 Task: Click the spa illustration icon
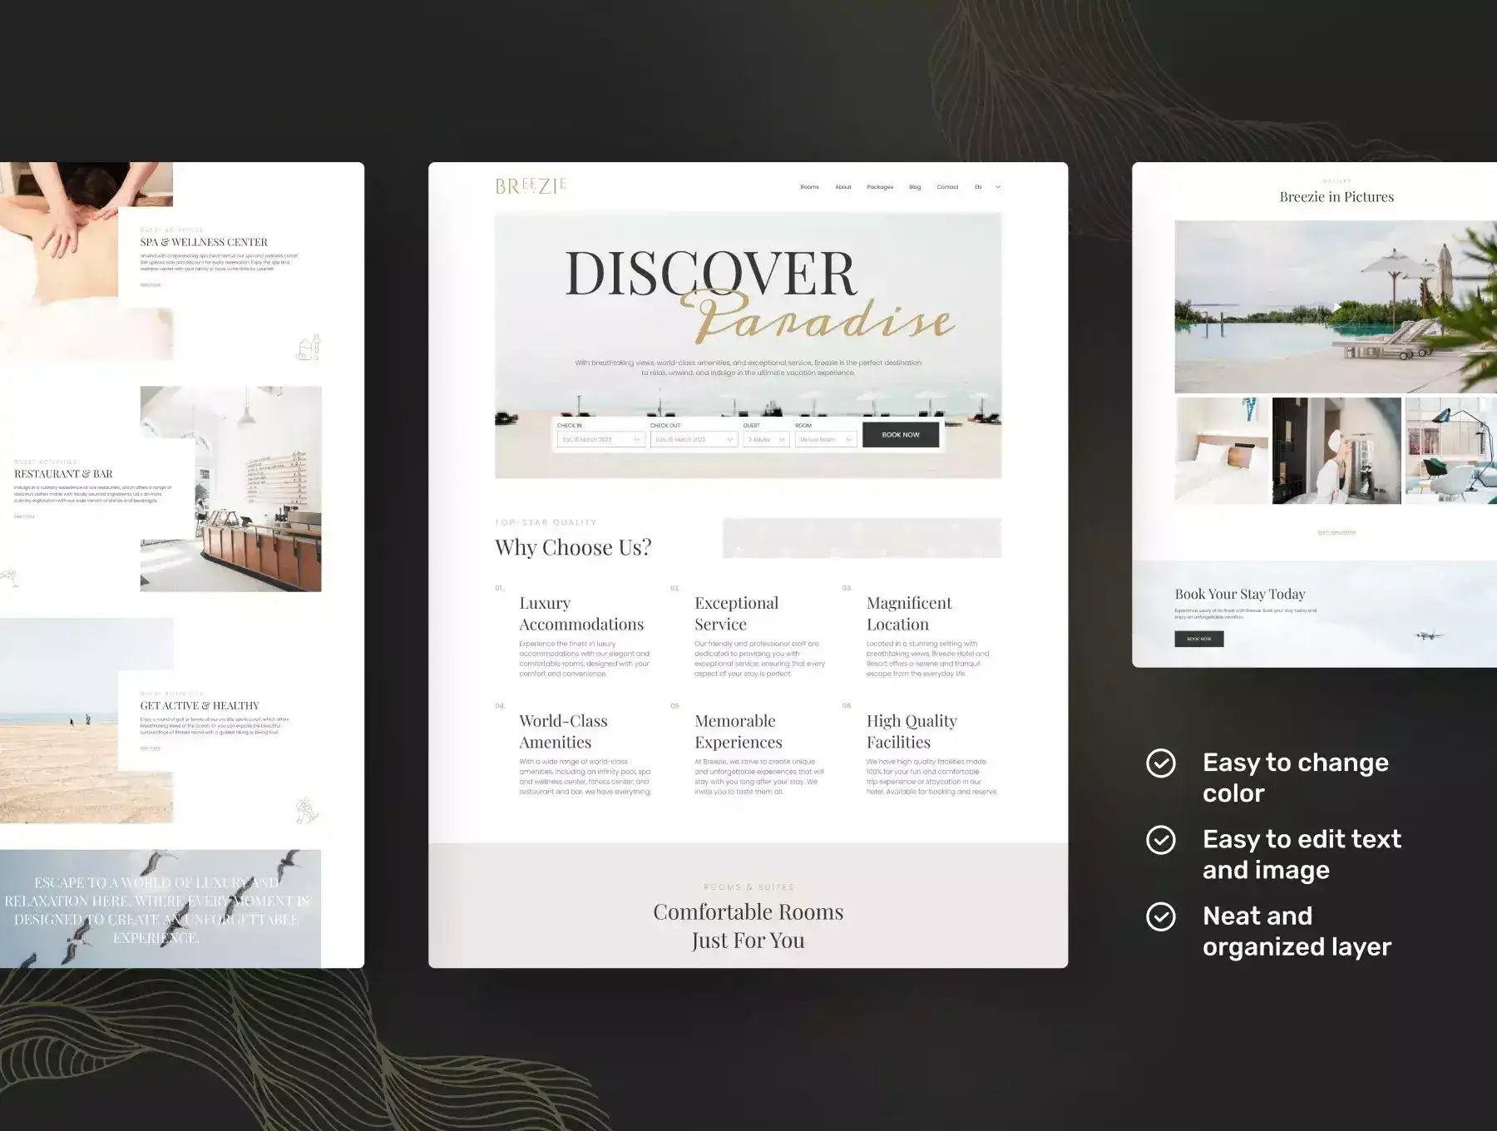(x=309, y=348)
